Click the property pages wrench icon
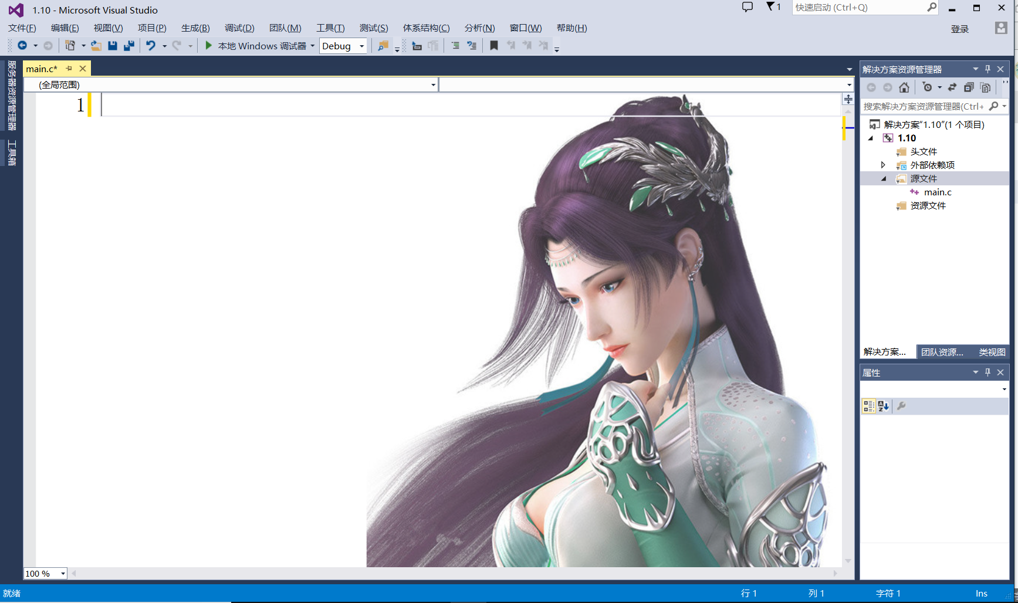Screen dimensions: 1018x603 pyautogui.click(x=902, y=406)
